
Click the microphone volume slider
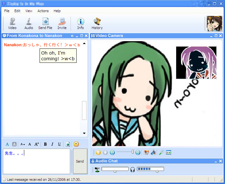click(x=115, y=169)
